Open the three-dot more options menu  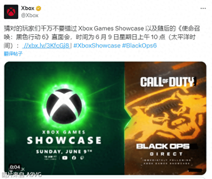[203, 9]
